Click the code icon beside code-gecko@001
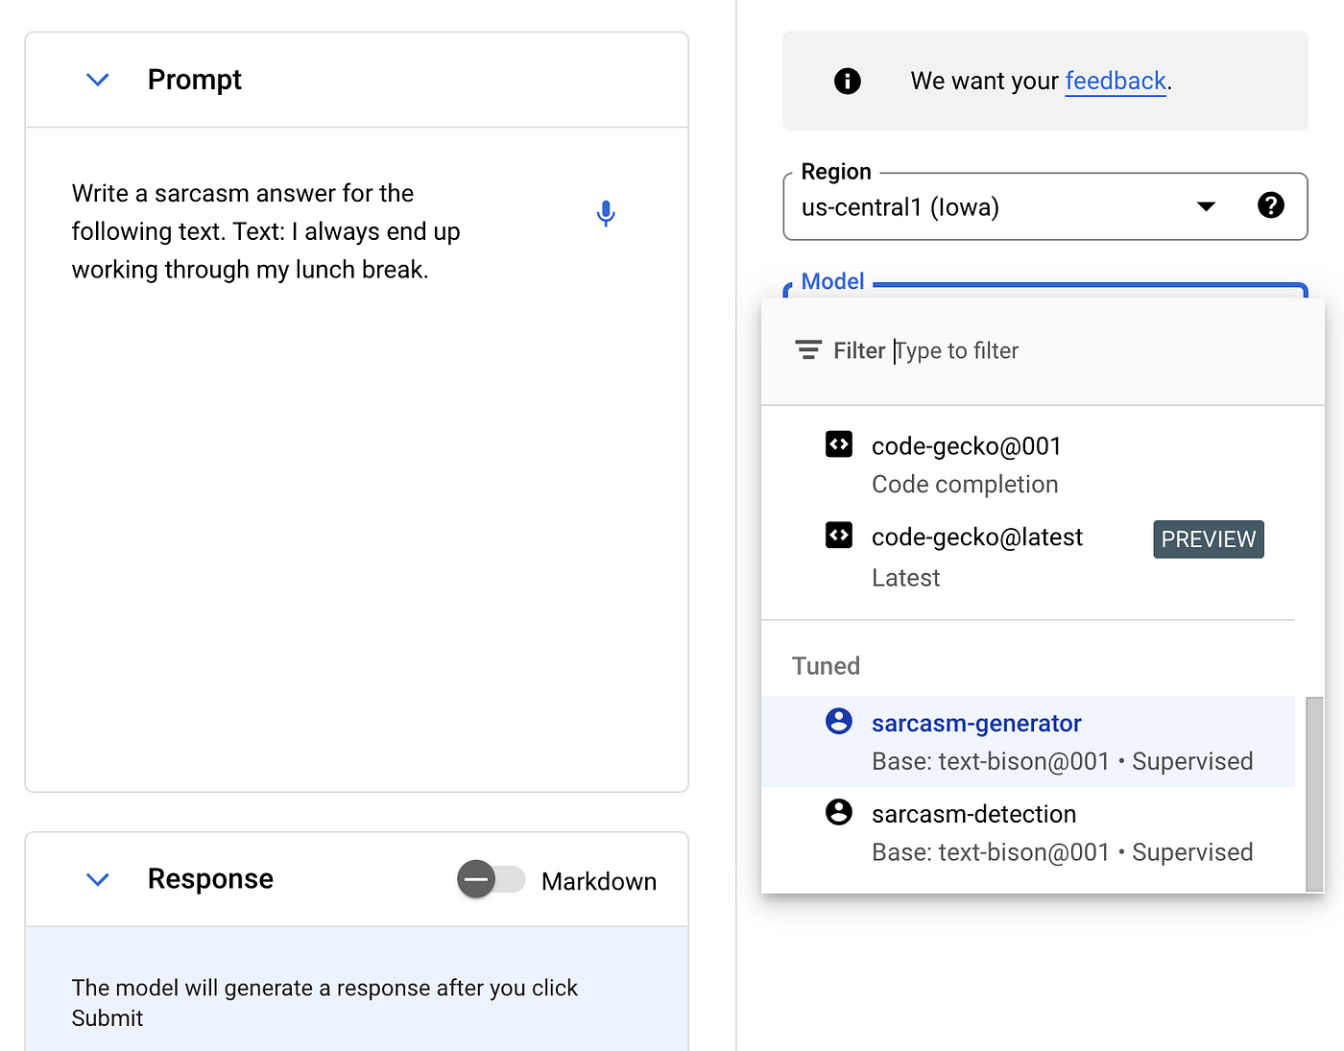Screen dimensions: 1344x1051 tap(839, 444)
